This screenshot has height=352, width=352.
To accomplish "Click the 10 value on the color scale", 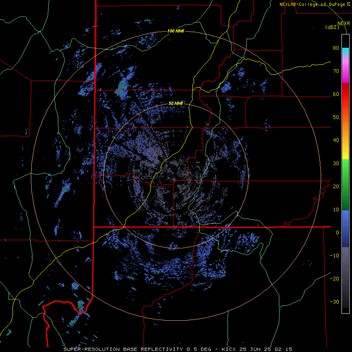I will 336,210.
